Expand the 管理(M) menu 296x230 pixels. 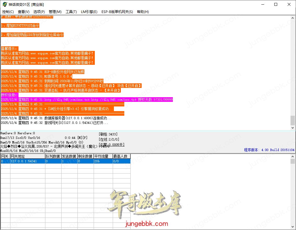[55, 12]
